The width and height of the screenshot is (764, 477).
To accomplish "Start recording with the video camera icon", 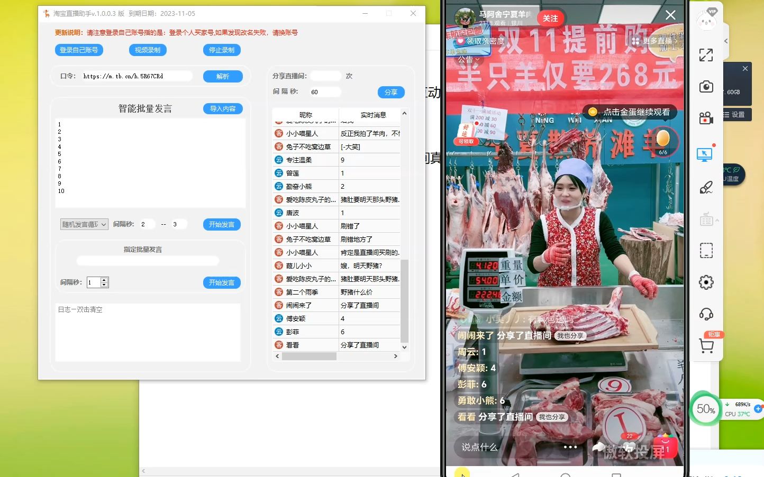I will [706, 117].
